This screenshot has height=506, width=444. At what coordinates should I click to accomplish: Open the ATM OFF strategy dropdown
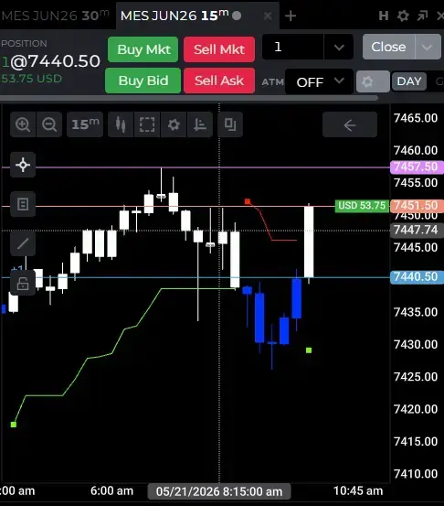coord(320,81)
